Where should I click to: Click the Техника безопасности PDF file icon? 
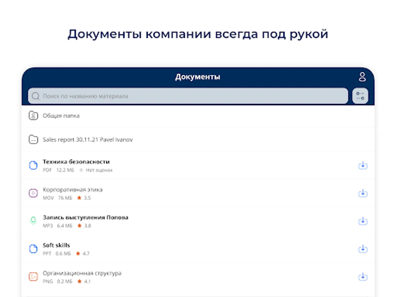point(33,165)
